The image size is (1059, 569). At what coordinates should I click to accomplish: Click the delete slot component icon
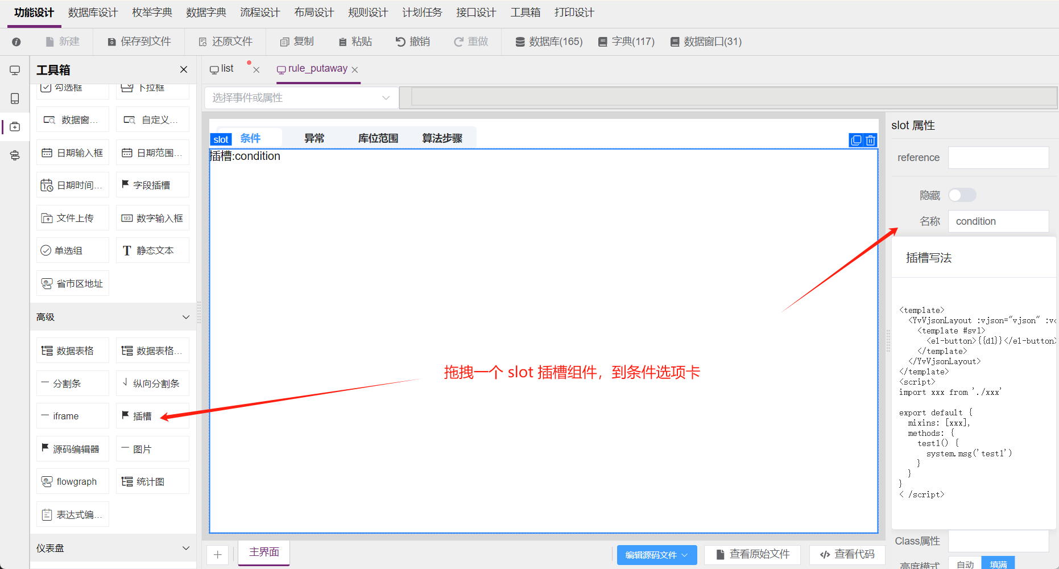(871, 140)
